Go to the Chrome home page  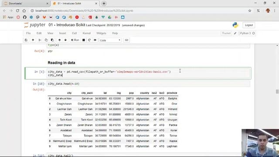[24, 10]
